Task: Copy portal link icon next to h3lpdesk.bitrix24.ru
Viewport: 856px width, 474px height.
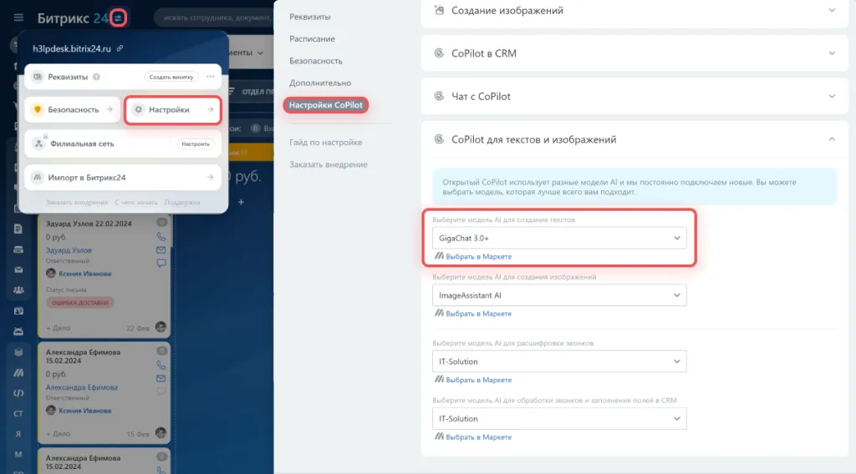Action: [x=120, y=49]
